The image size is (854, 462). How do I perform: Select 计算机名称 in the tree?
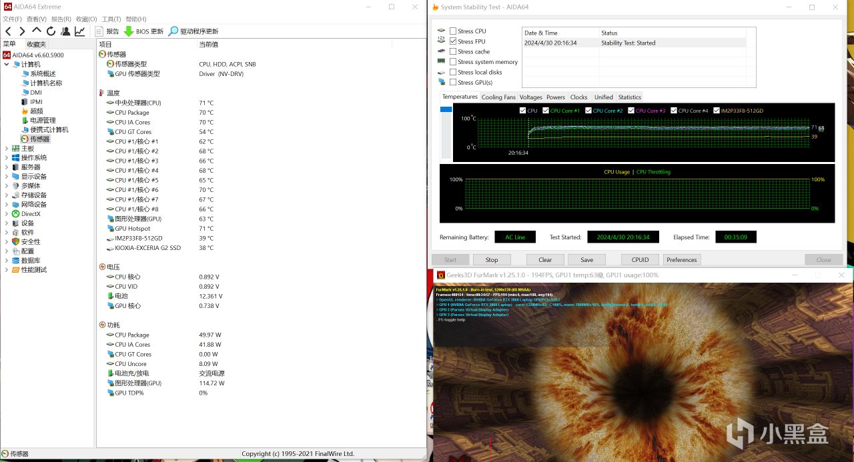pyautogui.click(x=41, y=83)
